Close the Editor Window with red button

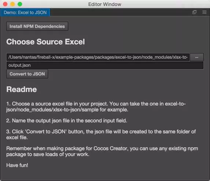(x=5, y=4)
